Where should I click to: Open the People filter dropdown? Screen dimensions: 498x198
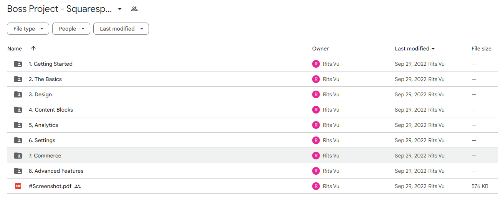[x=71, y=29]
